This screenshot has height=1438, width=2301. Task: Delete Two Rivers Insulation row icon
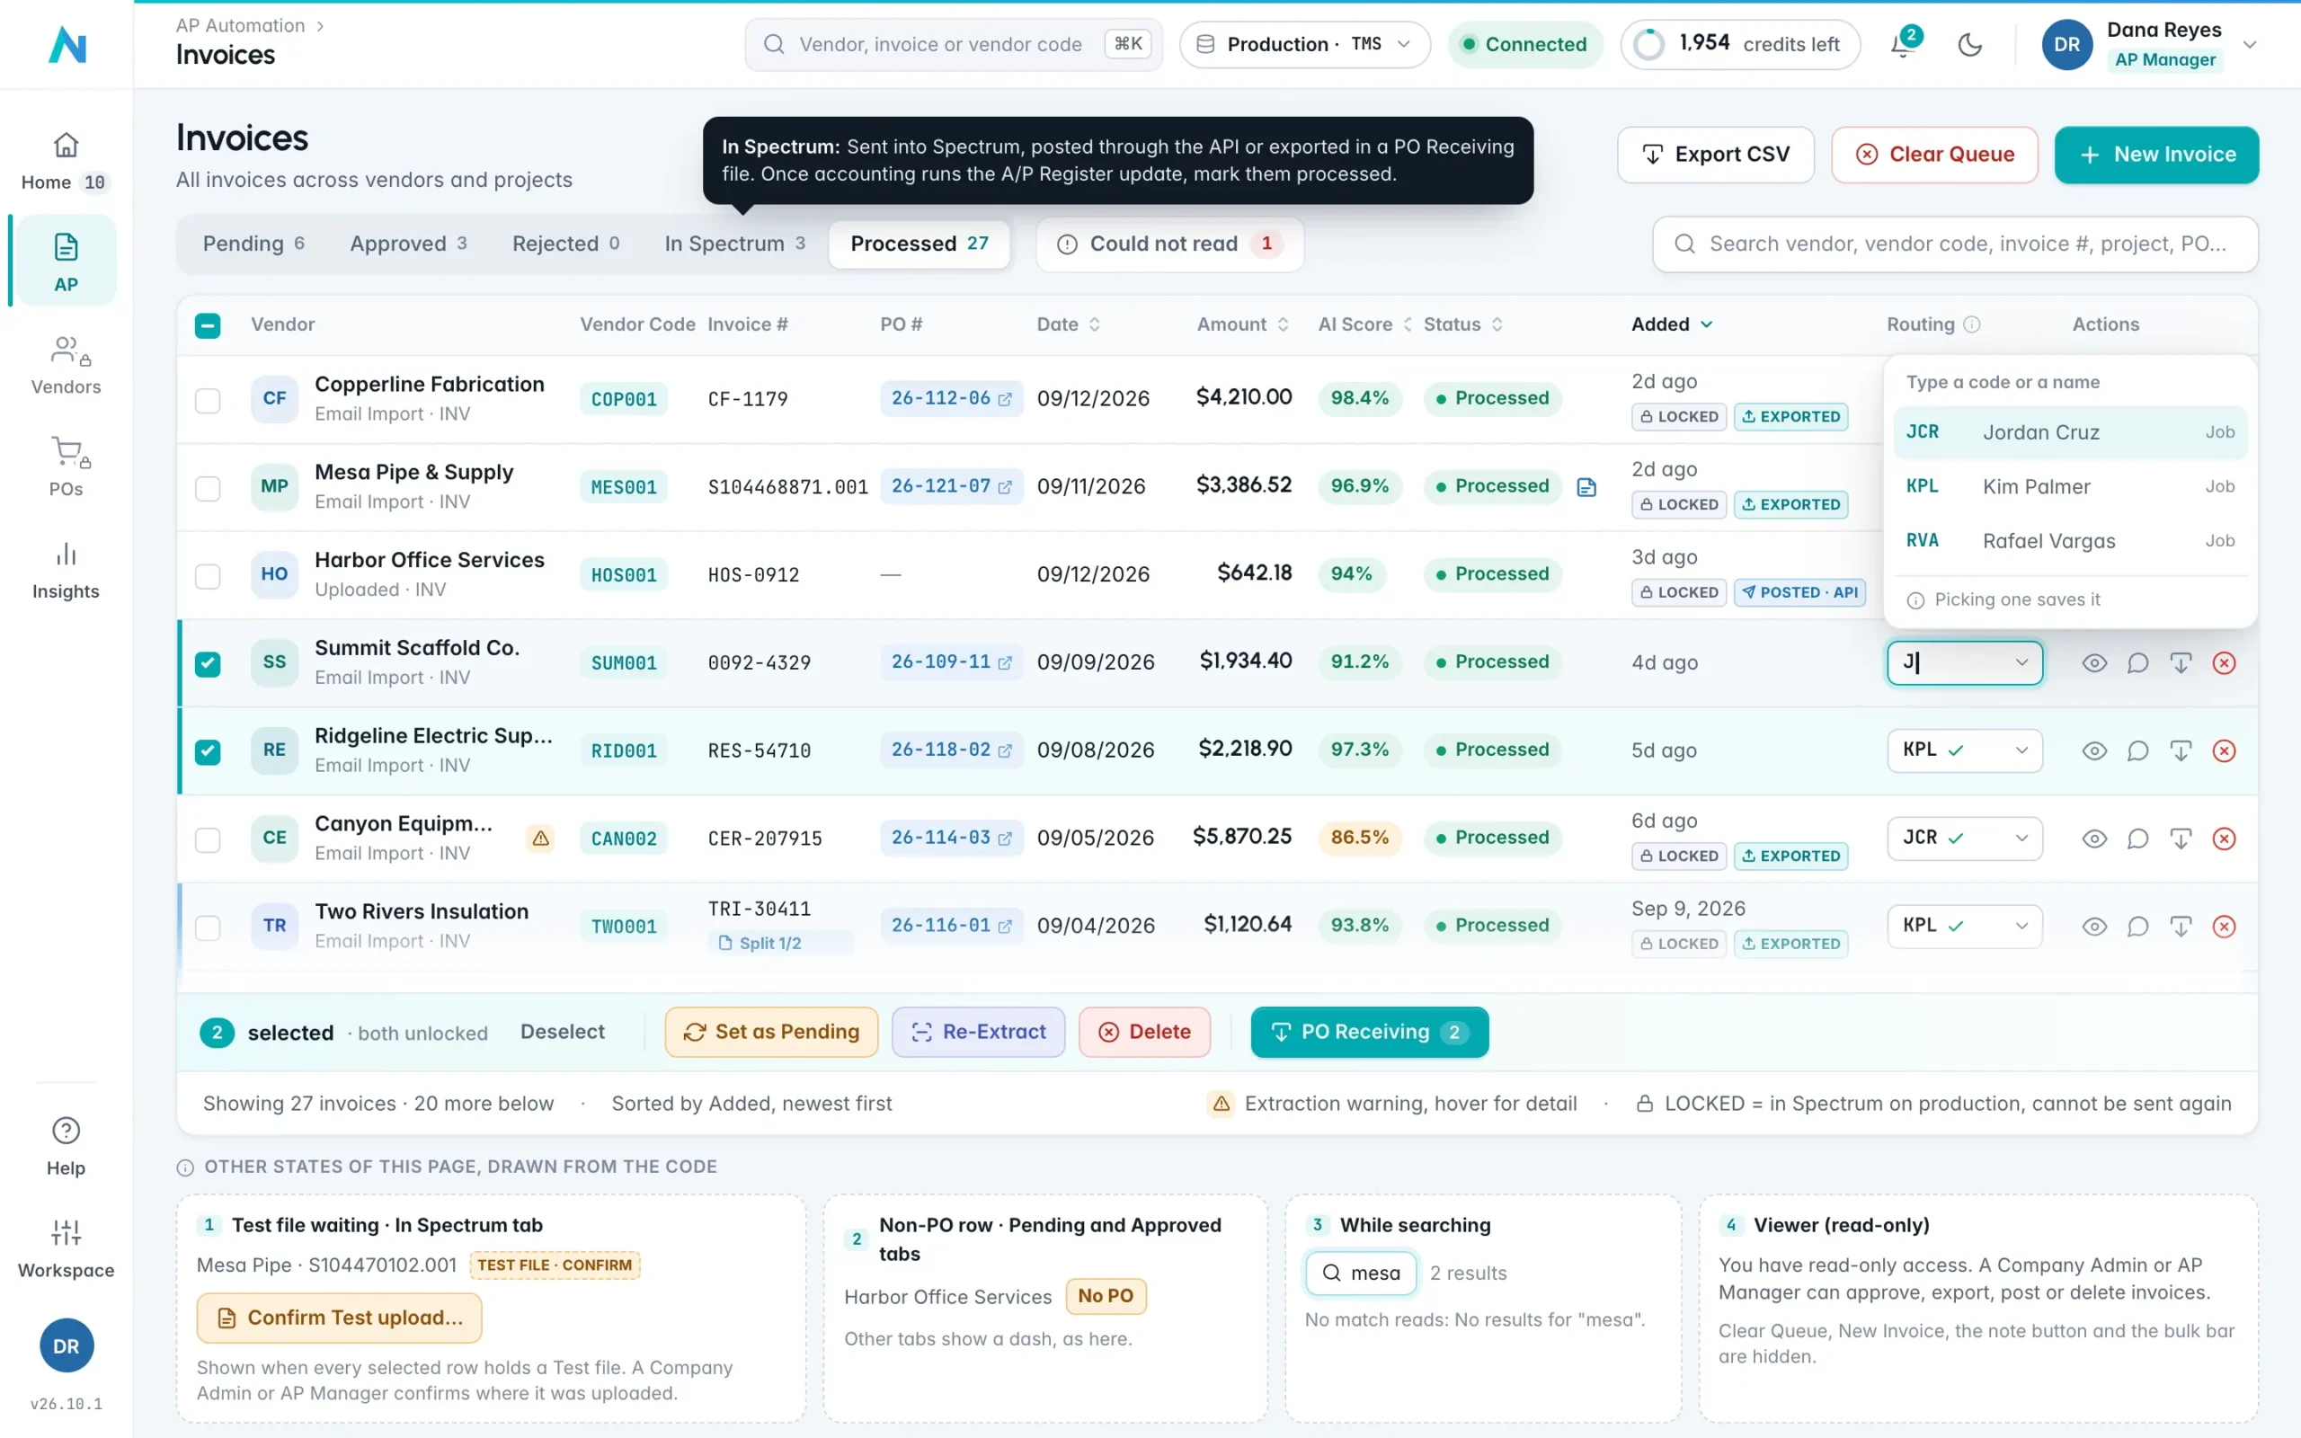[x=2224, y=927]
